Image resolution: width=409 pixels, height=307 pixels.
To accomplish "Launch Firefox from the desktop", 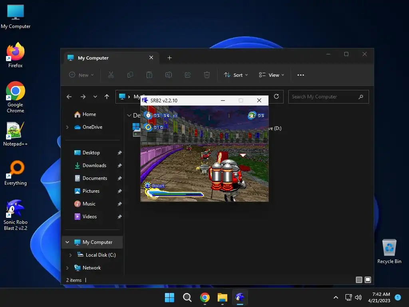I will click(16, 55).
